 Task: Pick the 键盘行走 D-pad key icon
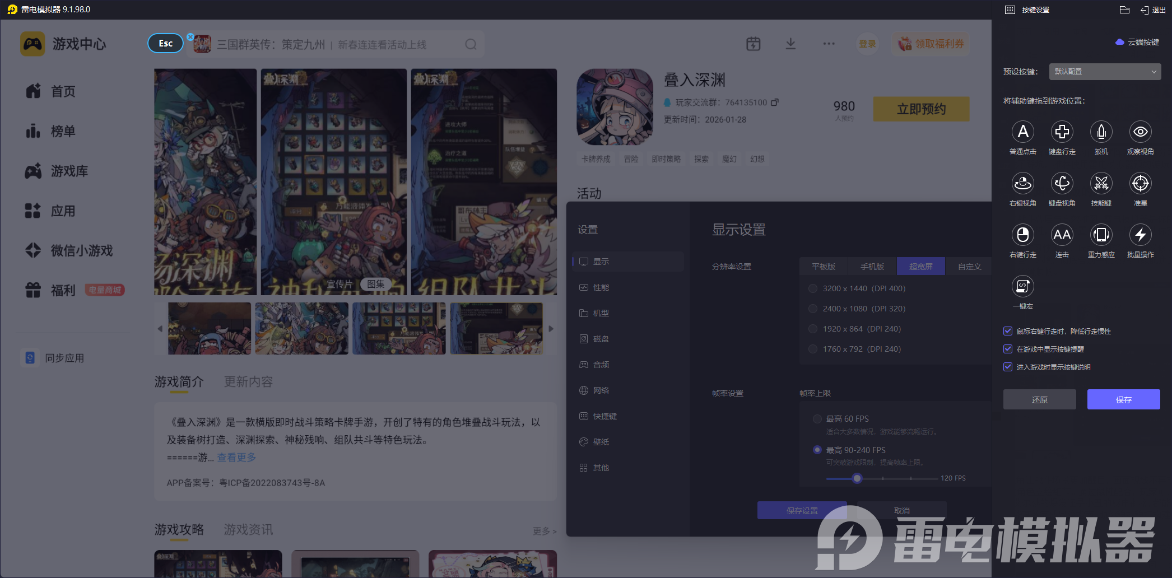1062,132
